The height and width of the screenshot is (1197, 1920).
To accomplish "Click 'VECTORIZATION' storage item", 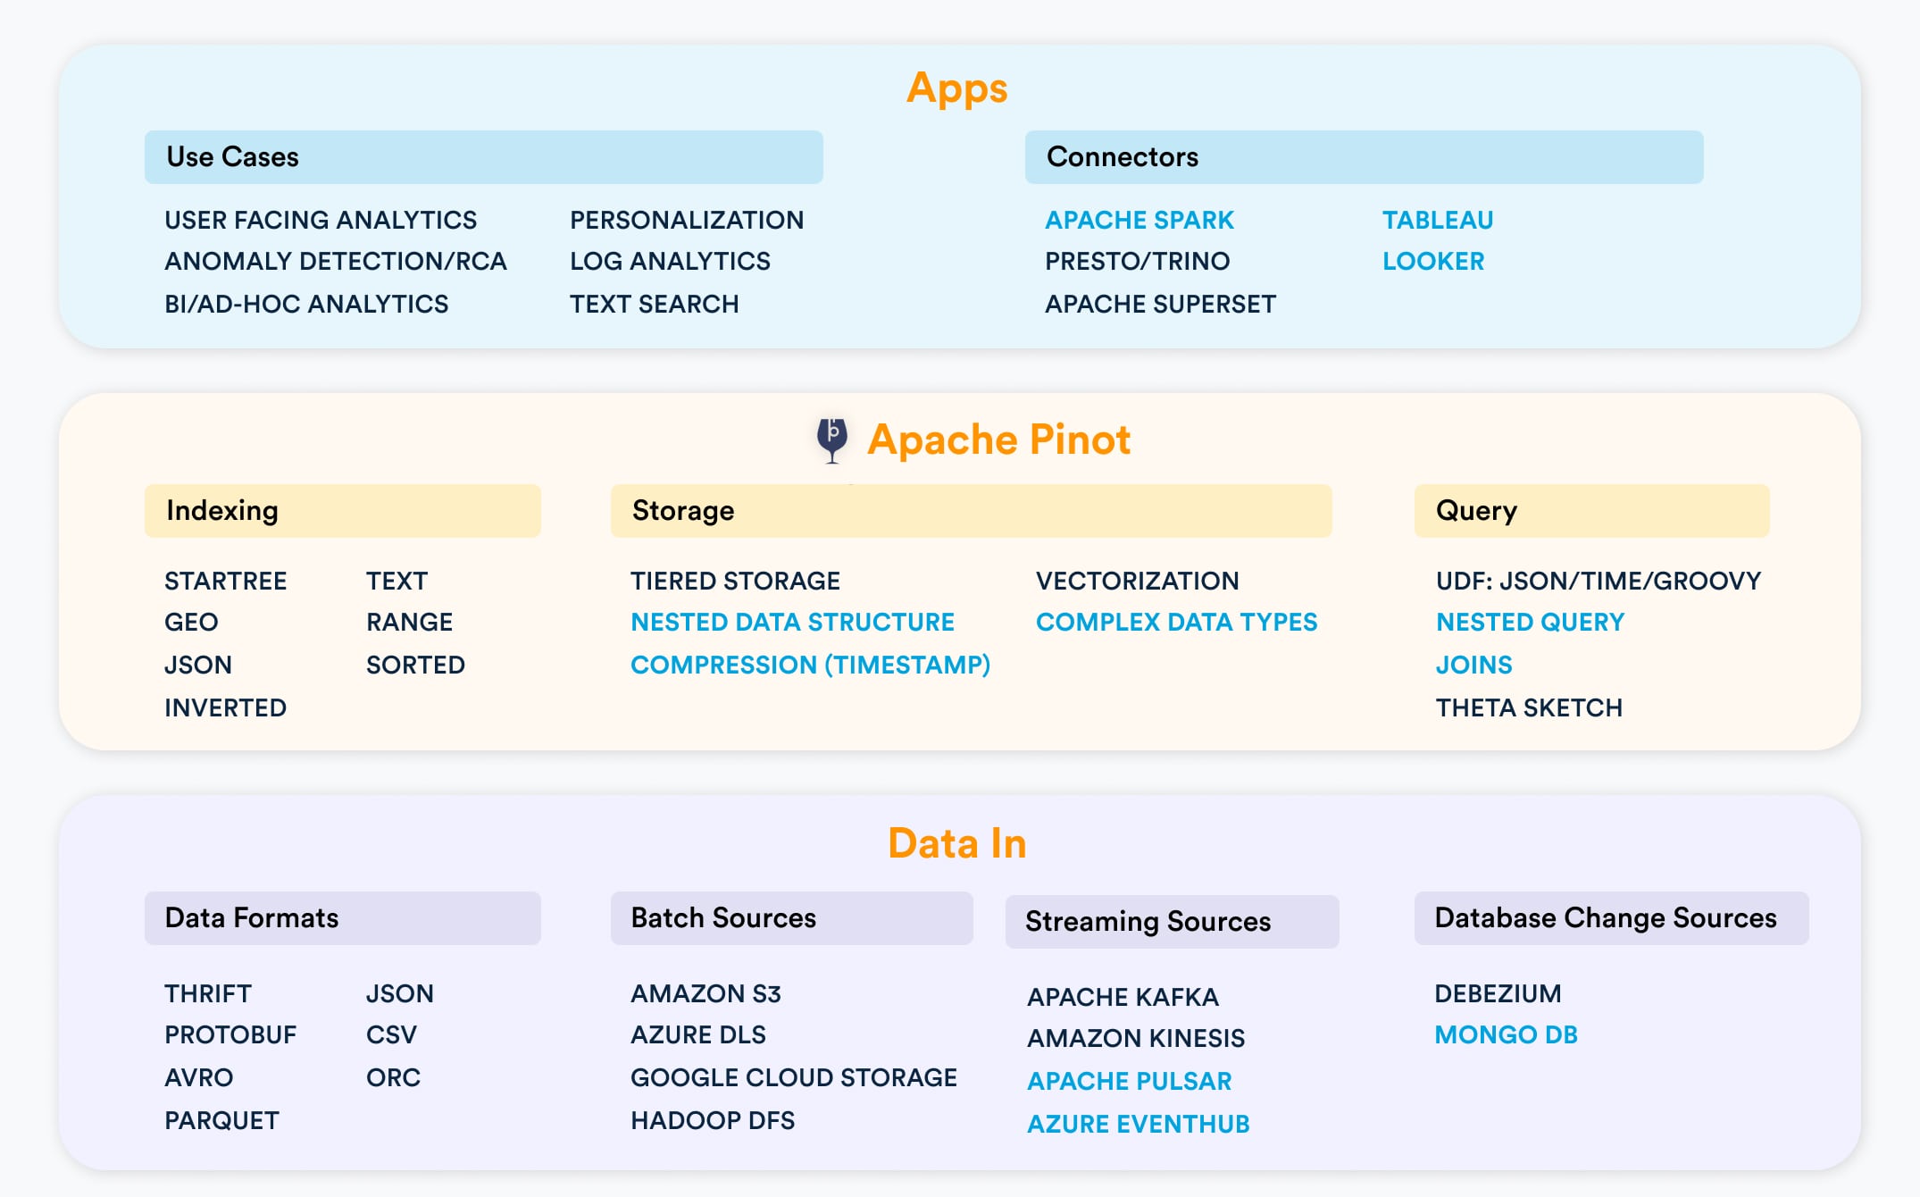I will 1138,581.
